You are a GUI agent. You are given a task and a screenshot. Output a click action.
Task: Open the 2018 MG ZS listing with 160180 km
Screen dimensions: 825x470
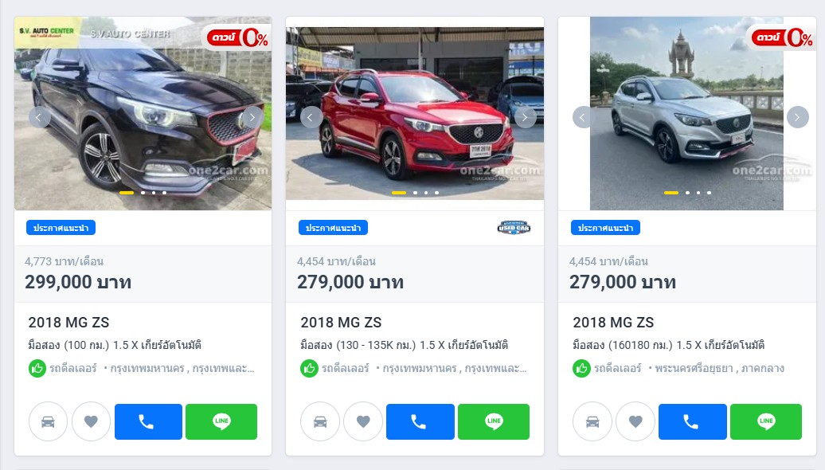pos(613,322)
